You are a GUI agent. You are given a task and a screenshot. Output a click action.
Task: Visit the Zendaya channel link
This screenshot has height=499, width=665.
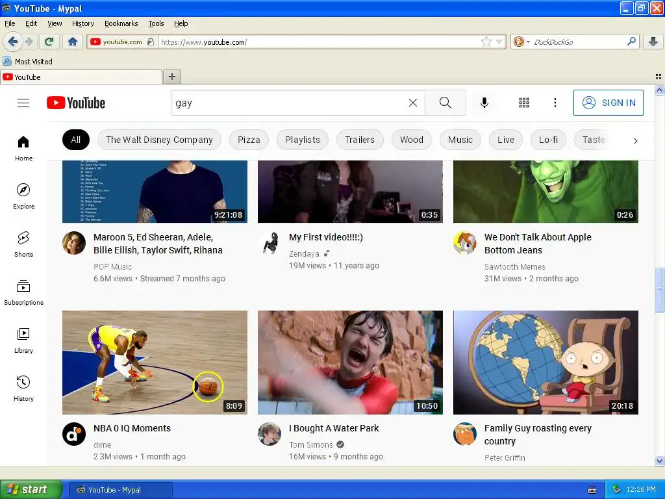(304, 254)
